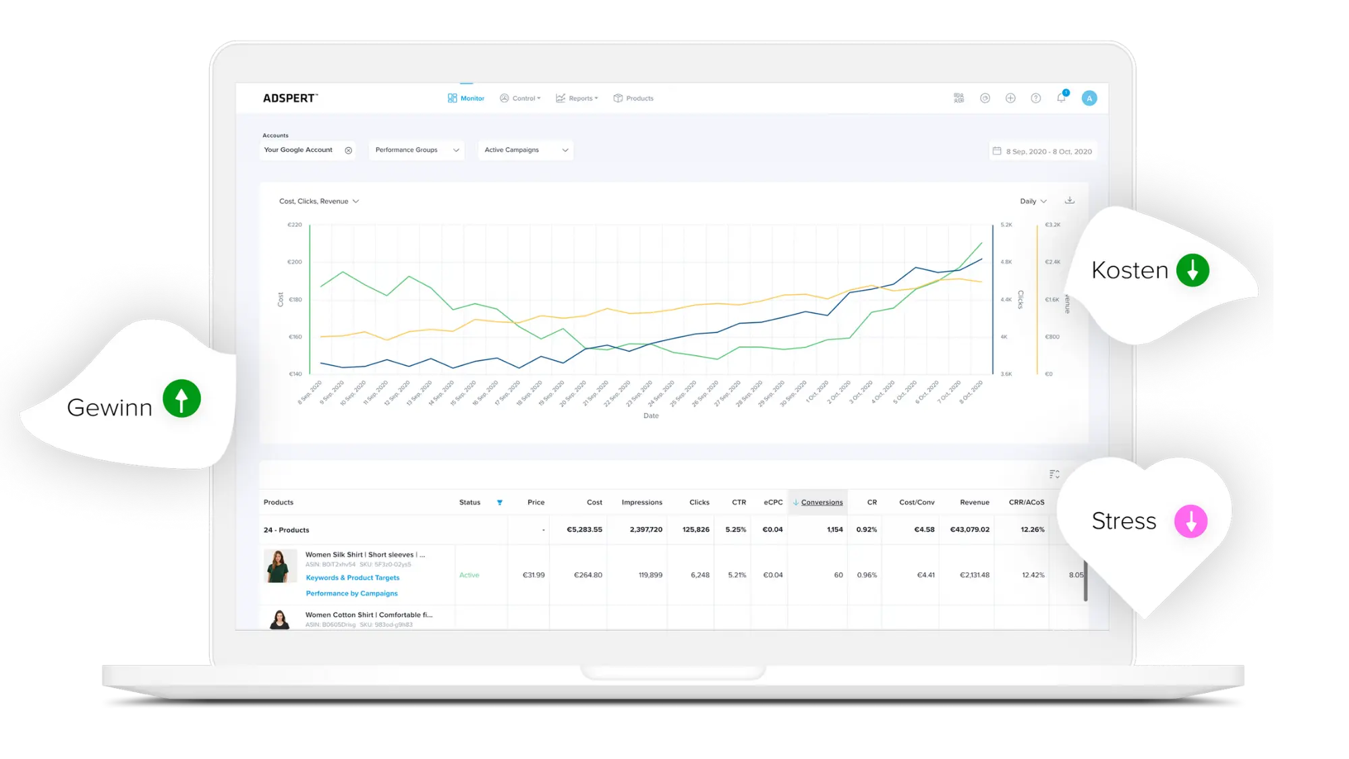The width and height of the screenshot is (1349, 759).
Task: Open the notifications bell
Action: click(x=1061, y=98)
